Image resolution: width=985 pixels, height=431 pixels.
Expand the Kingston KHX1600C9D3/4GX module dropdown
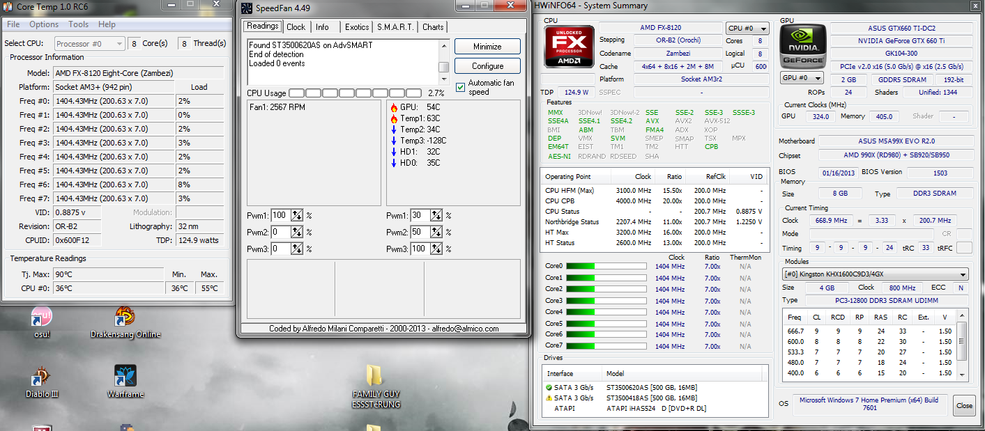[x=875, y=274]
